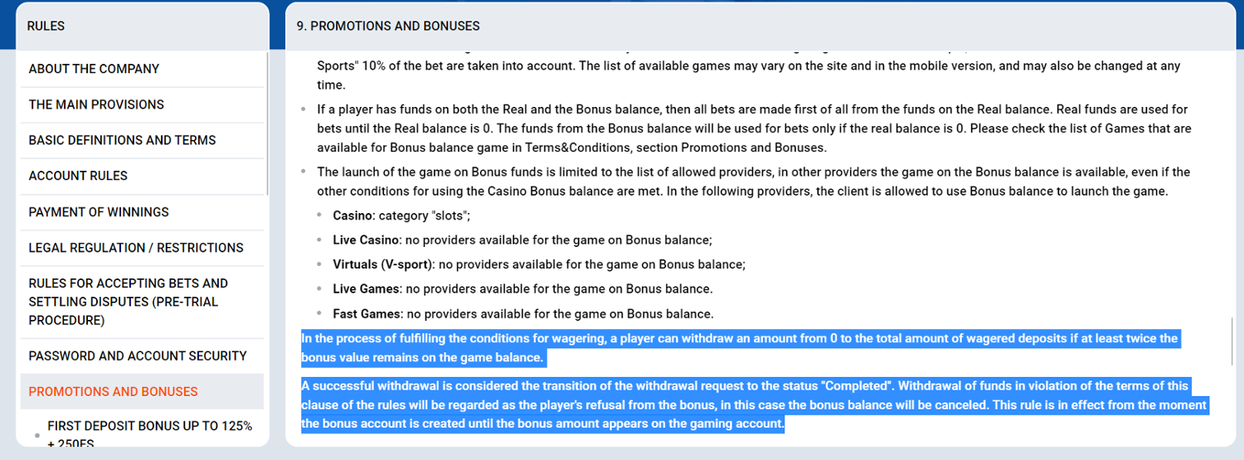The height and width of the screenshot is (460, 1244).
Task: Click the sidebar menu scrollbar
Action: point(266,124)
